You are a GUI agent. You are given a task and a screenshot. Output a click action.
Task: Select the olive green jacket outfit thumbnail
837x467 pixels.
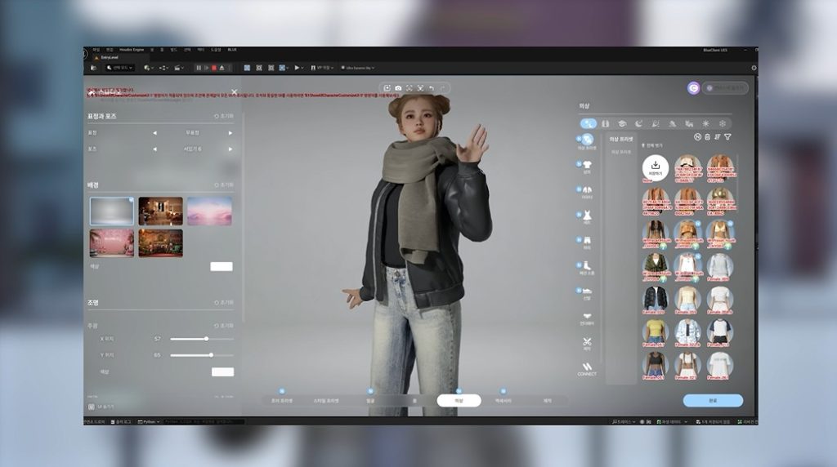[655, 267]
